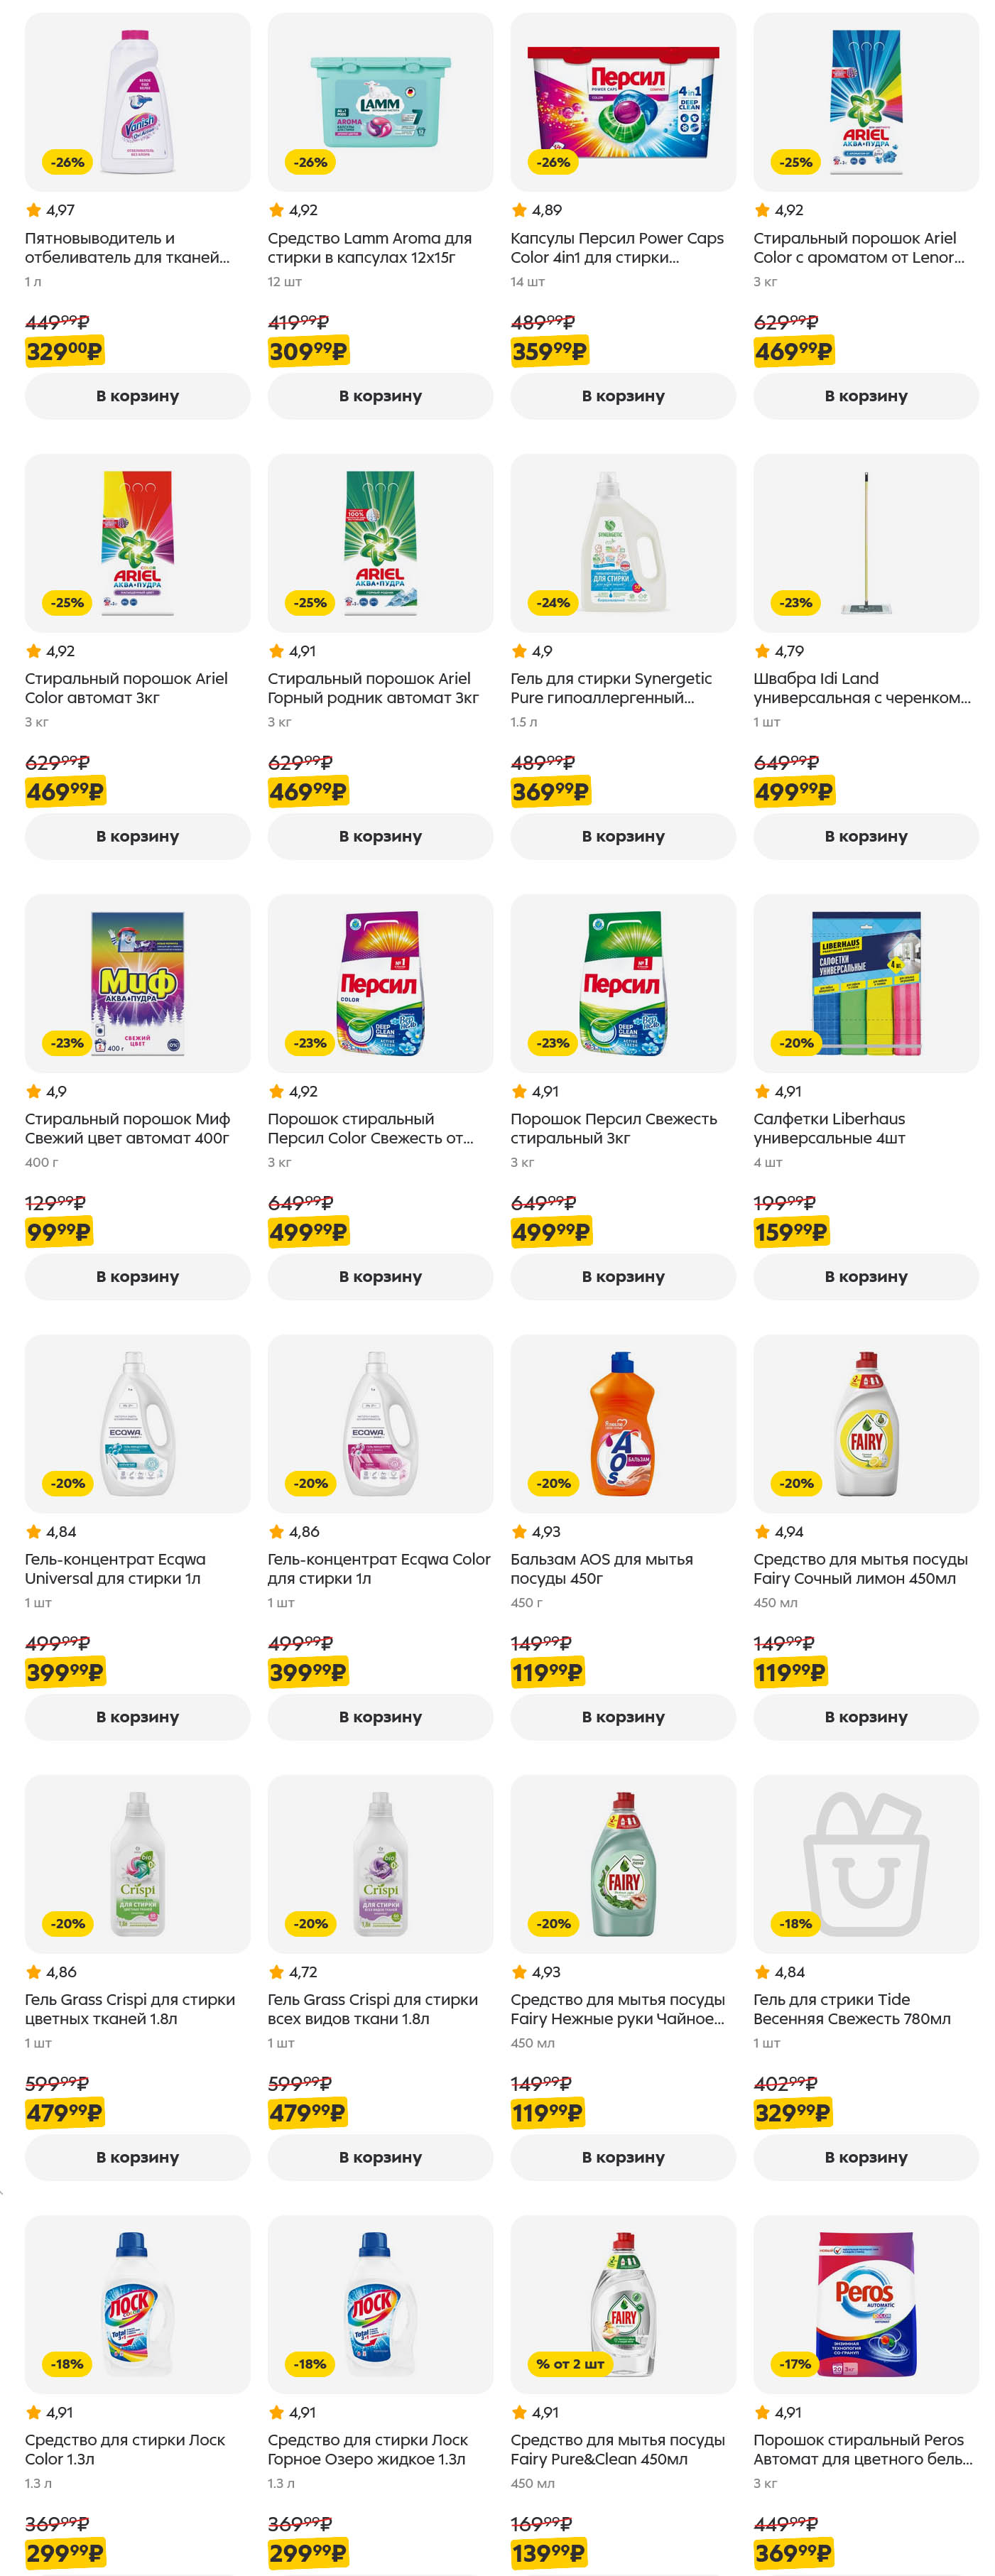Add Миф Свежий цвет powder to cart
The image size is (995, 2576).
click(x=137, y=1277)
